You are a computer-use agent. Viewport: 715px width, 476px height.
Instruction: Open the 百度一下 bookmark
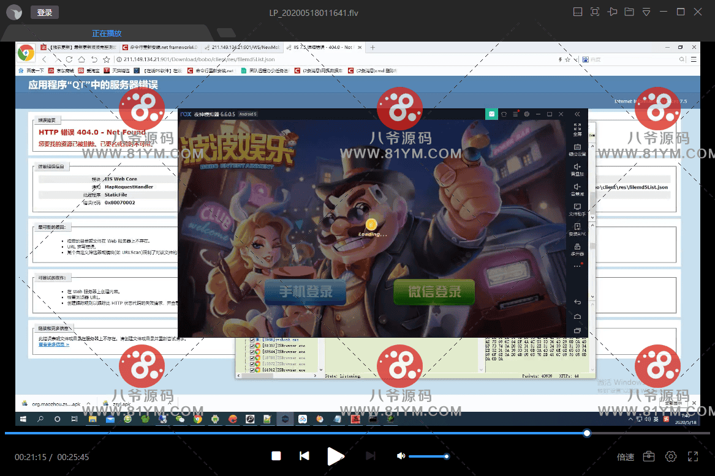pos(31,70)
